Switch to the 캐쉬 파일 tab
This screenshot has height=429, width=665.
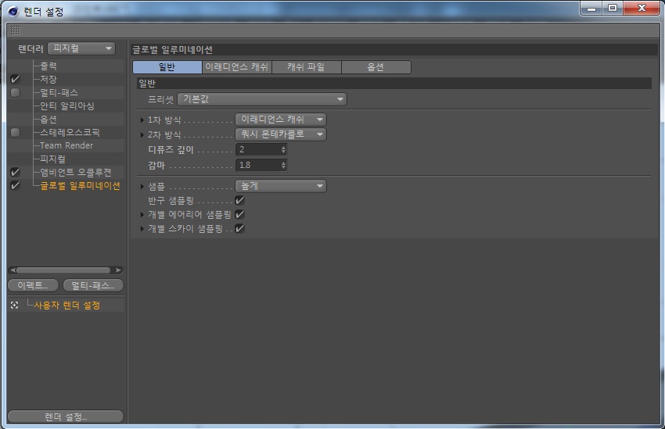tap(306, 67)
